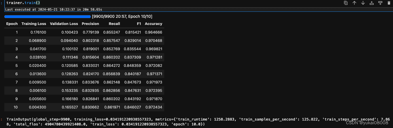Select training loss value 0.068900

click(38, 40)
